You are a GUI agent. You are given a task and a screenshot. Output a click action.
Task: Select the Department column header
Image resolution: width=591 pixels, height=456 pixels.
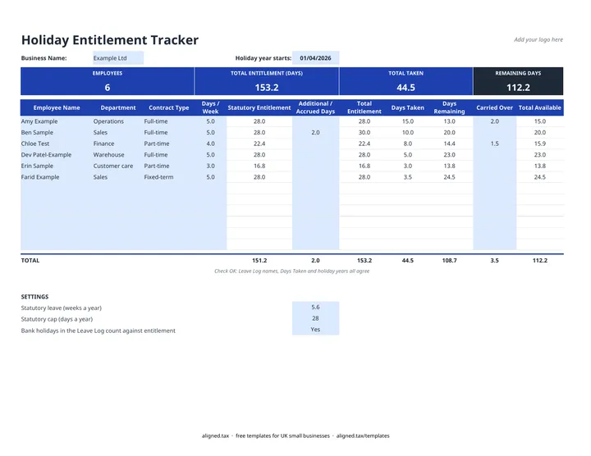pyautogui.click(x=118, y=107)
